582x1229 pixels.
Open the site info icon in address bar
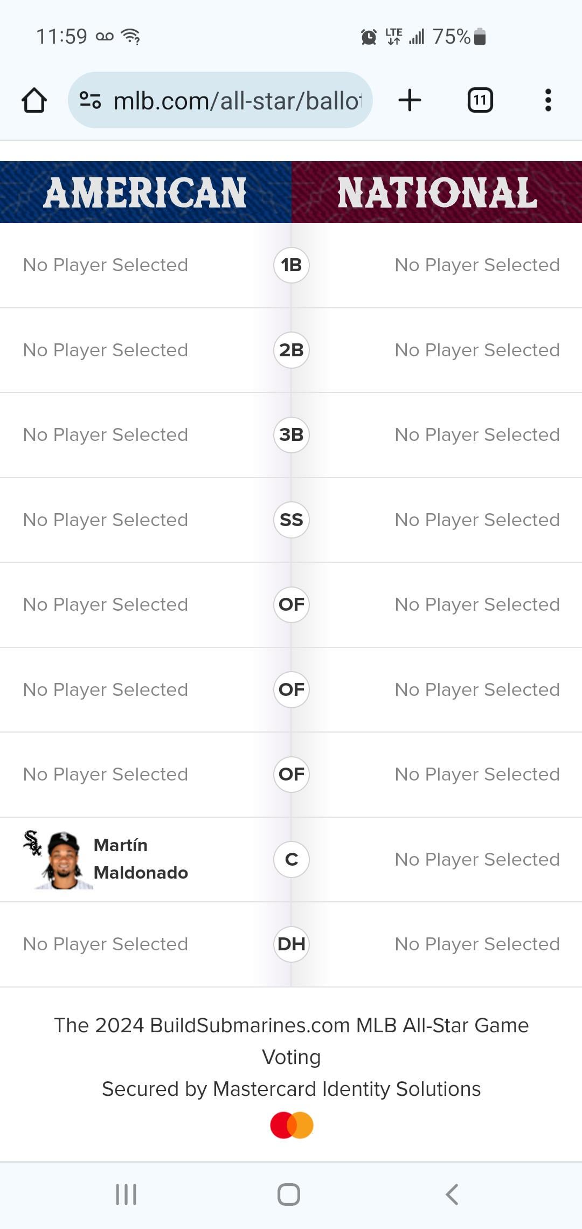90,100
